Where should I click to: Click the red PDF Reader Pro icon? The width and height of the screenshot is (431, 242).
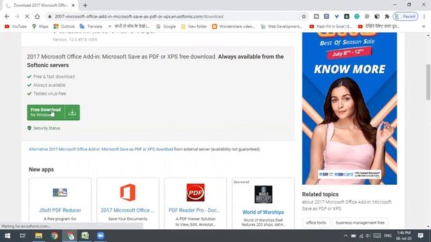195,192
